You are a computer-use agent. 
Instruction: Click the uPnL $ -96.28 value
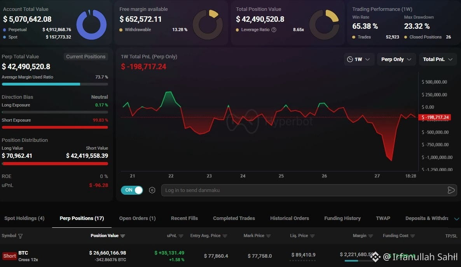[98, 185]
